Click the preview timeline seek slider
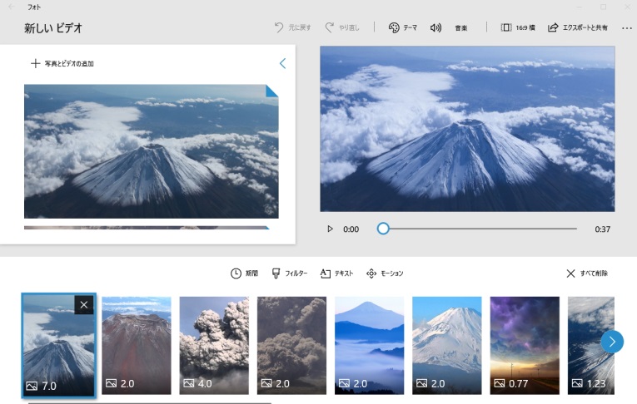The width and height of the screenshot is (637, 404). (479, 229)
